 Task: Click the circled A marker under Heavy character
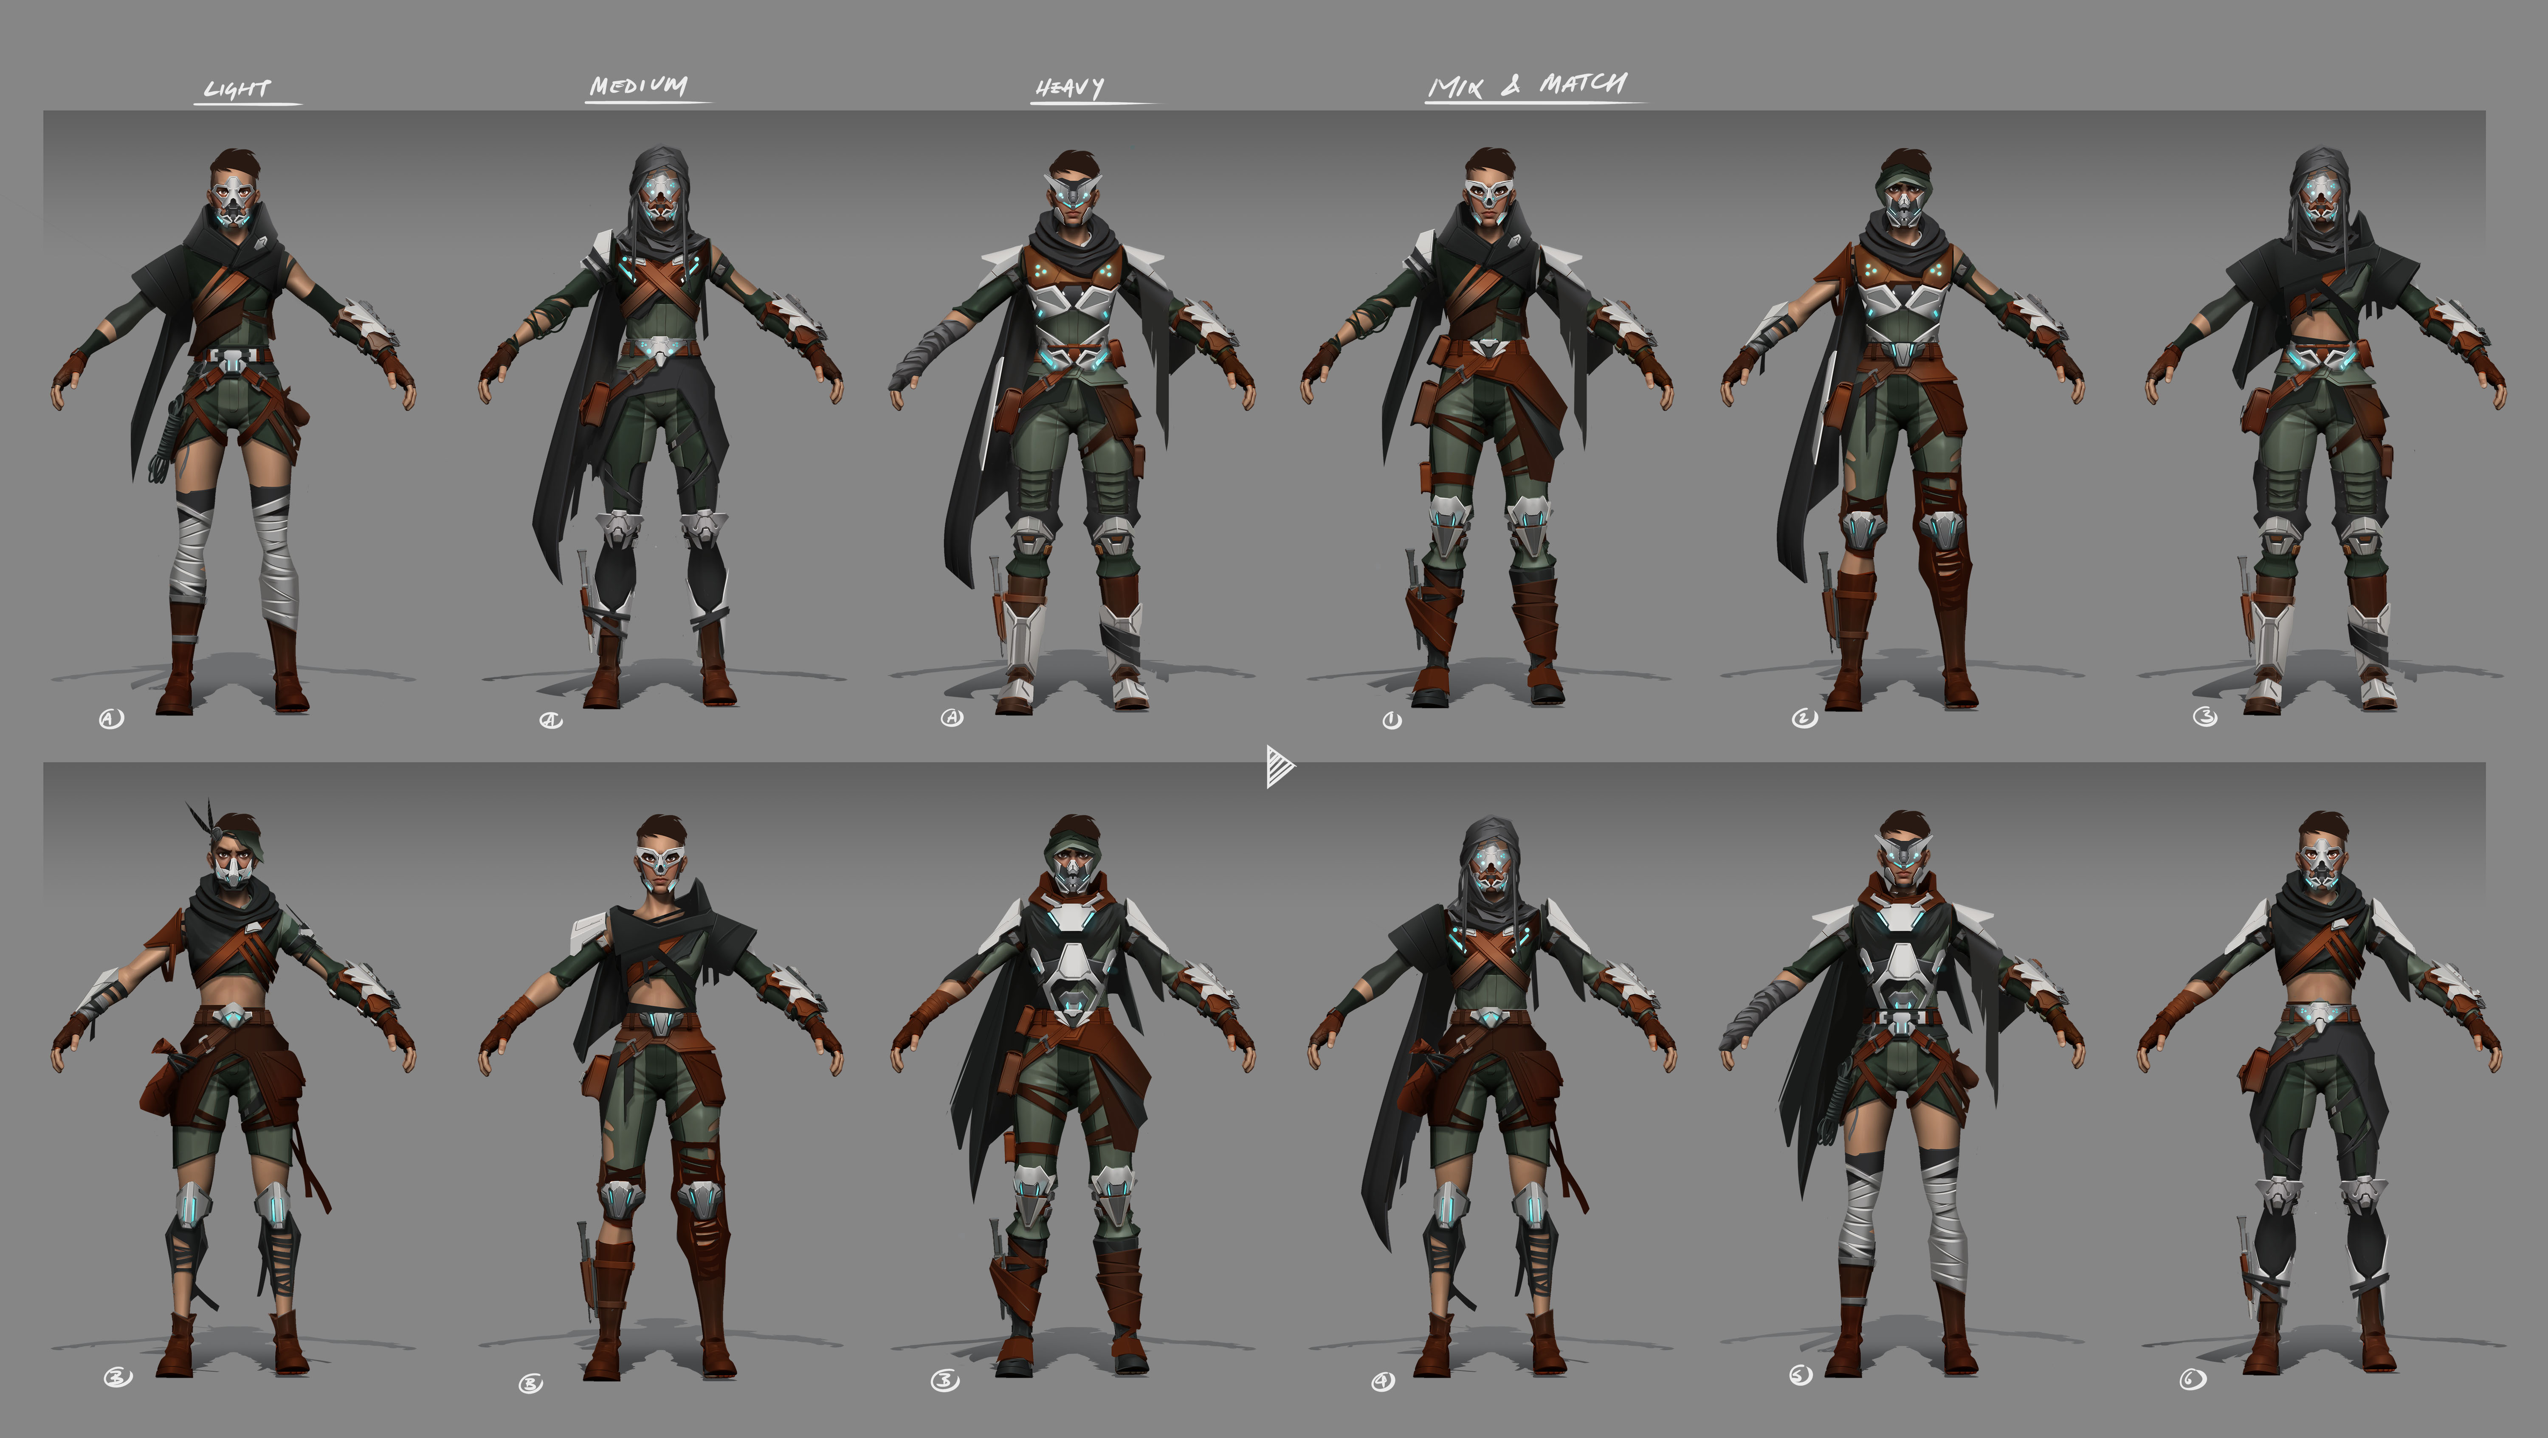[952, 718]
